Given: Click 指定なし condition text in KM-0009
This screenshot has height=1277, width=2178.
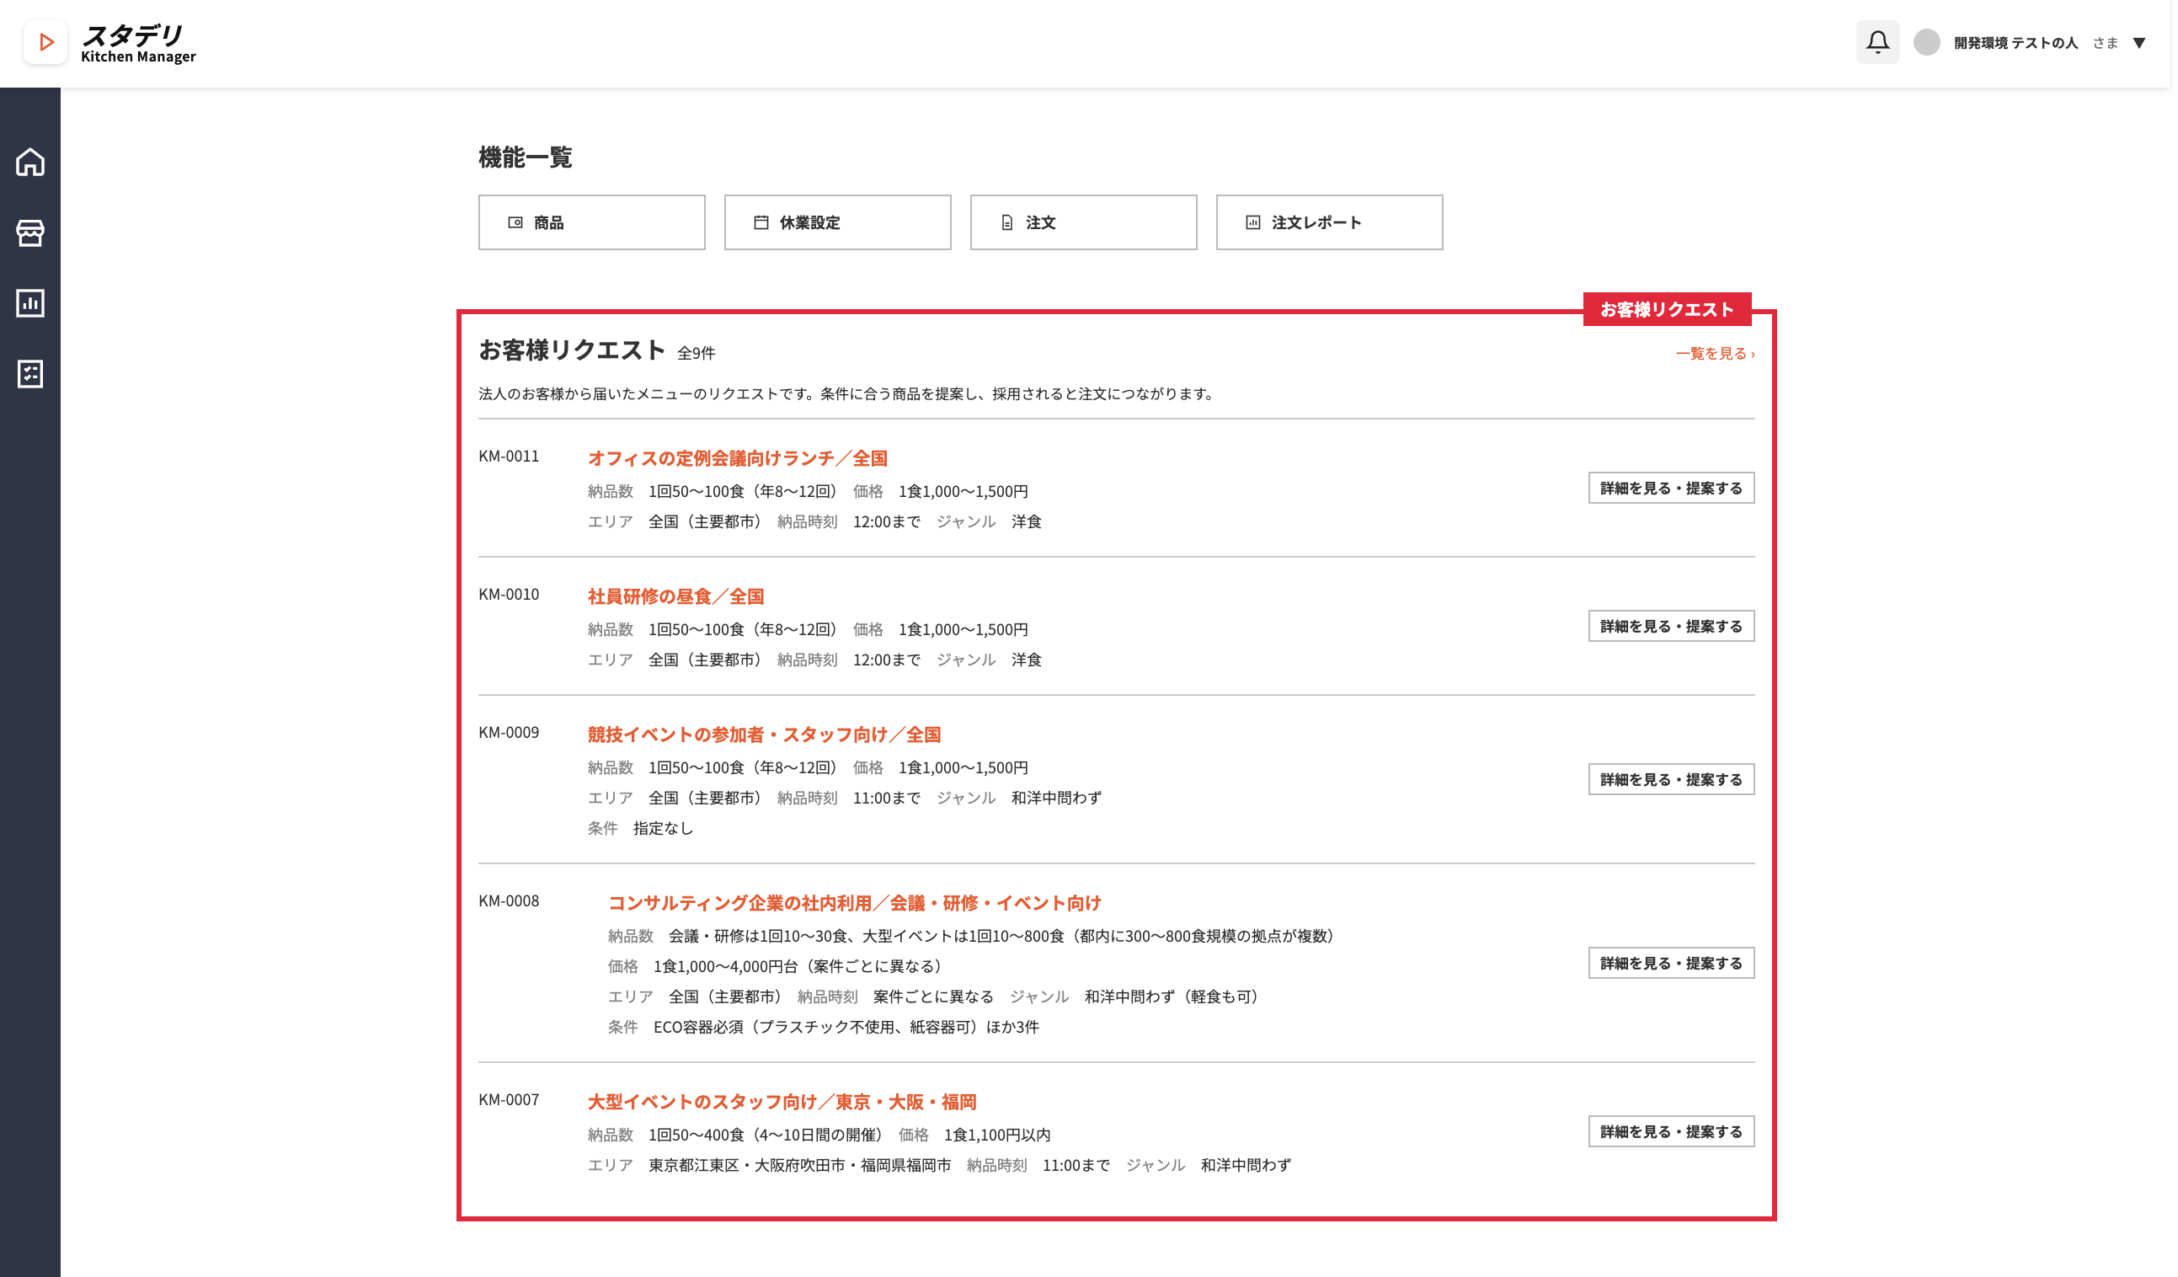Looking at the screenshot, I should pos(663,828).
